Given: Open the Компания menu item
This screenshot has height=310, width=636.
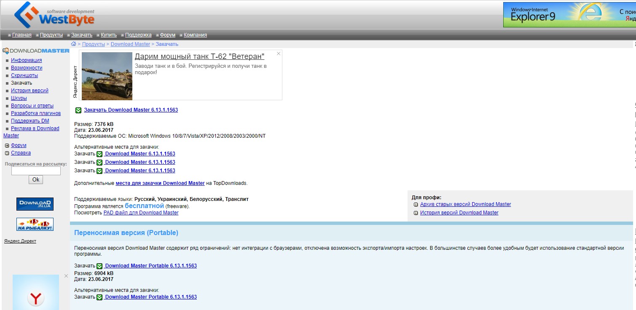Looking at the screenshot, I should [195, 35].
